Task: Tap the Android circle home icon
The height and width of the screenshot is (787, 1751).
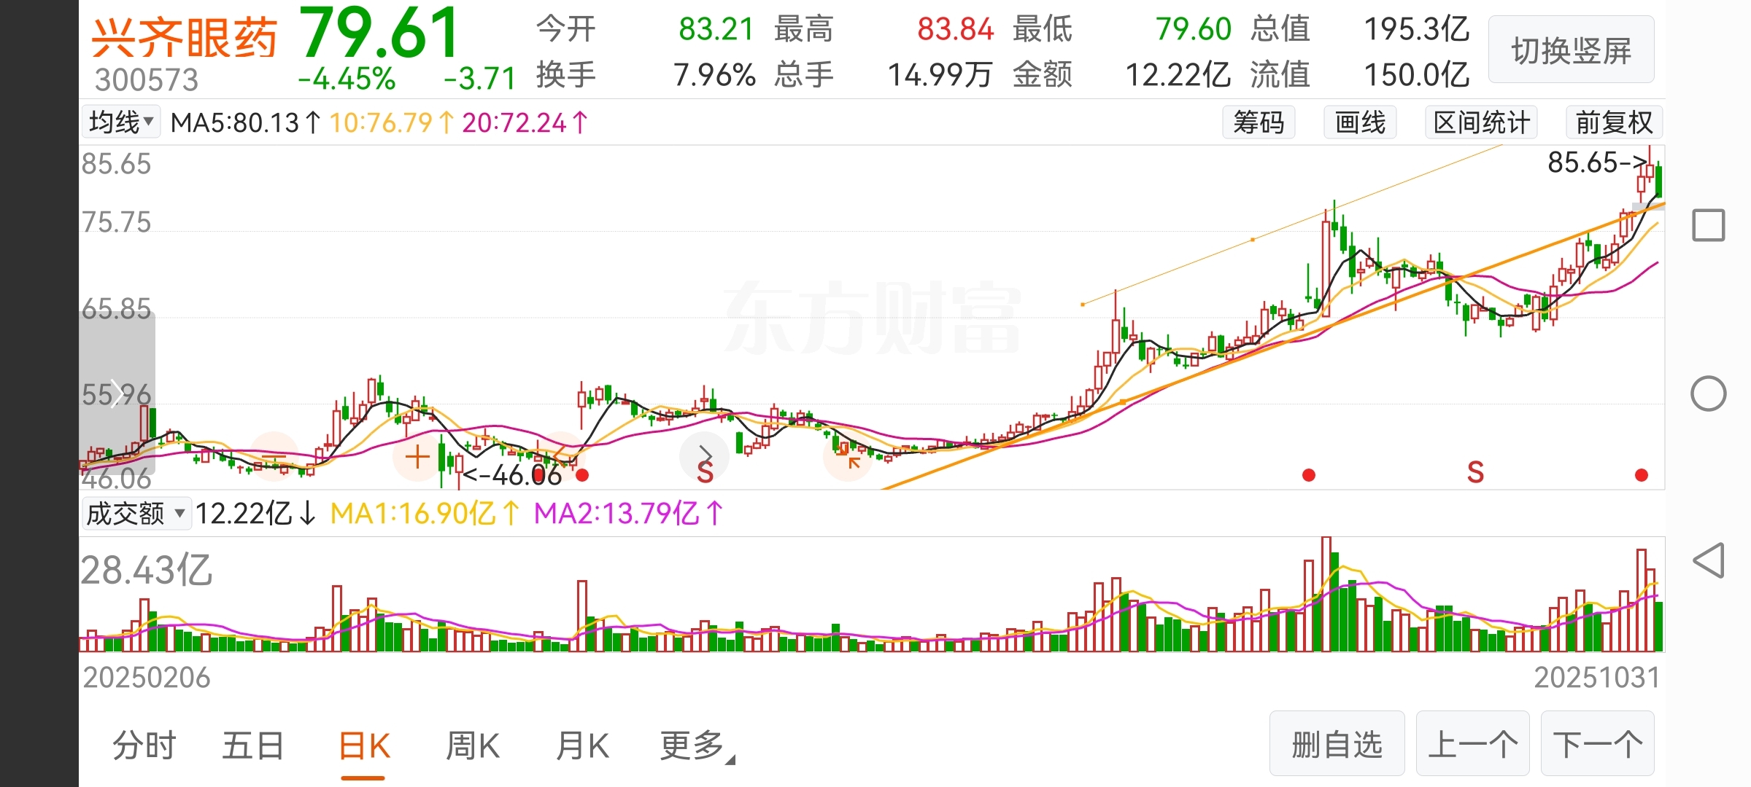Action: [1708, 394]
